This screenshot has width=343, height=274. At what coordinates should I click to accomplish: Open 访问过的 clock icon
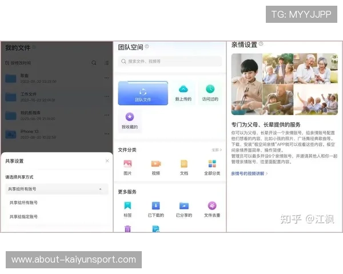tap(210, 89)
